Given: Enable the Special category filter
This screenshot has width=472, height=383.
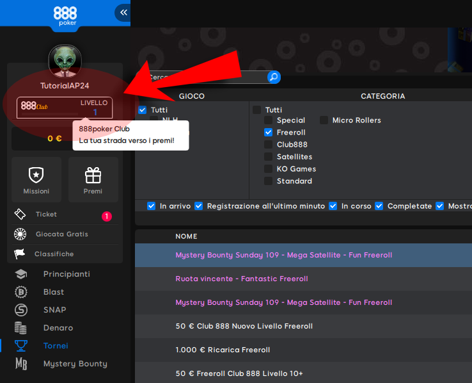Looking at the screenshot, I should (268, 120).
